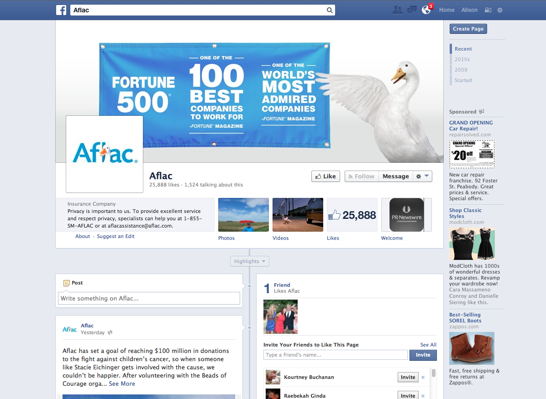Click the Create Page button
Screen dimensions: 546x399
(468, 28)
